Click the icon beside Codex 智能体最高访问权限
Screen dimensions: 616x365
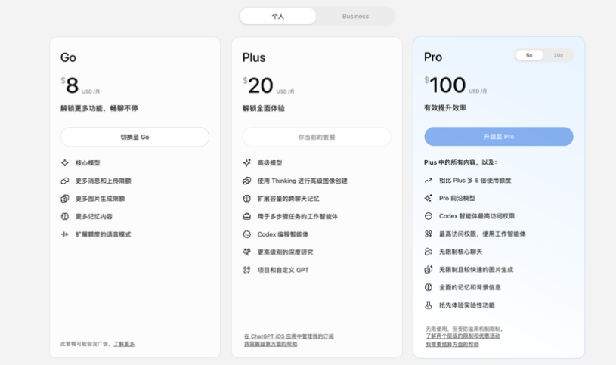429,215
